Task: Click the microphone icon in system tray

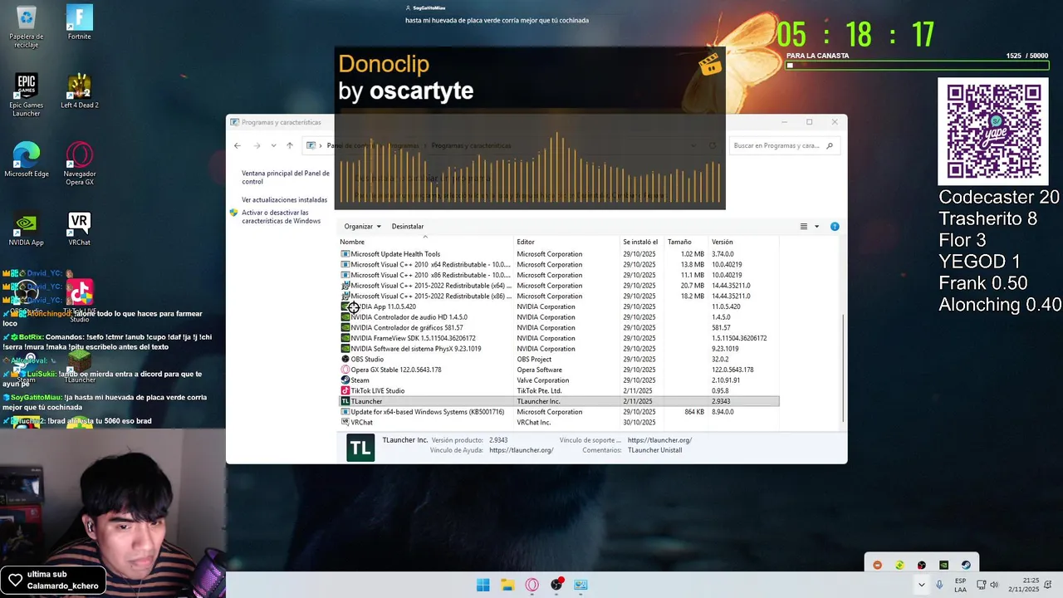Action: [x=939, y=585]
